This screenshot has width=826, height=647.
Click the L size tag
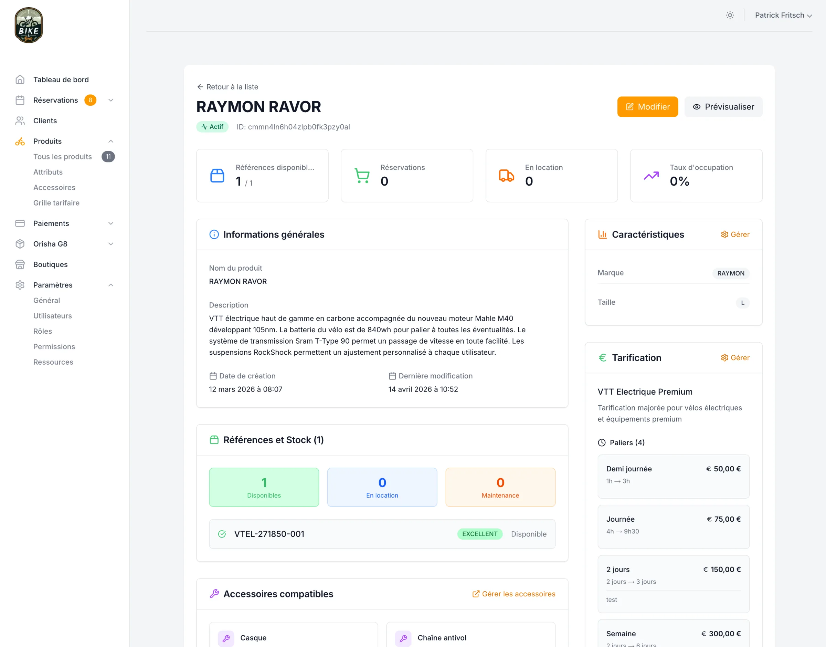point(743,303)
